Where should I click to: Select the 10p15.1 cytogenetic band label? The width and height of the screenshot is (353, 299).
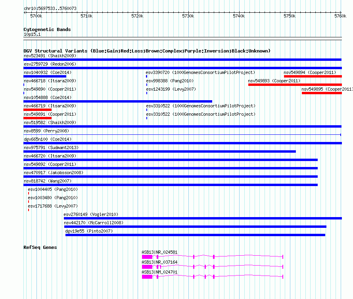click(32, 34)
